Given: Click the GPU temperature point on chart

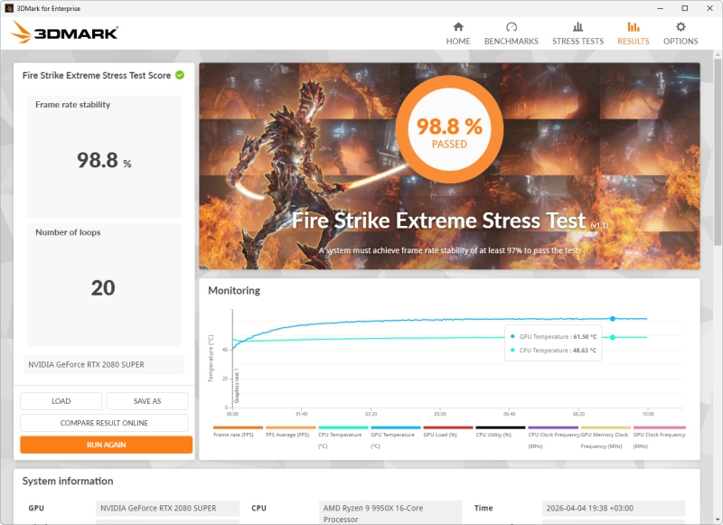Looking at the screenshot, I should (x=613, y=318).
